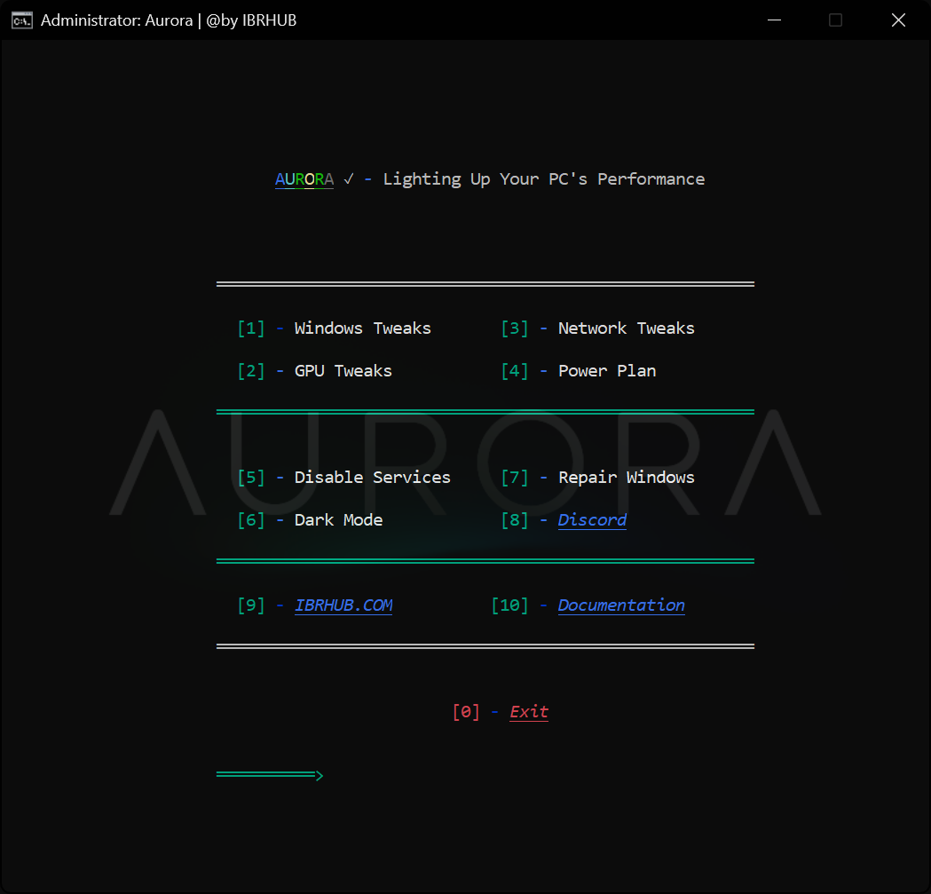Maximize the Aurora console window
931x894 pixels.
835,20
